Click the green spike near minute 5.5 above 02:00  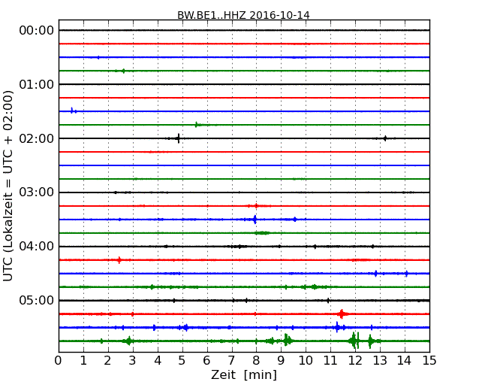196,125
